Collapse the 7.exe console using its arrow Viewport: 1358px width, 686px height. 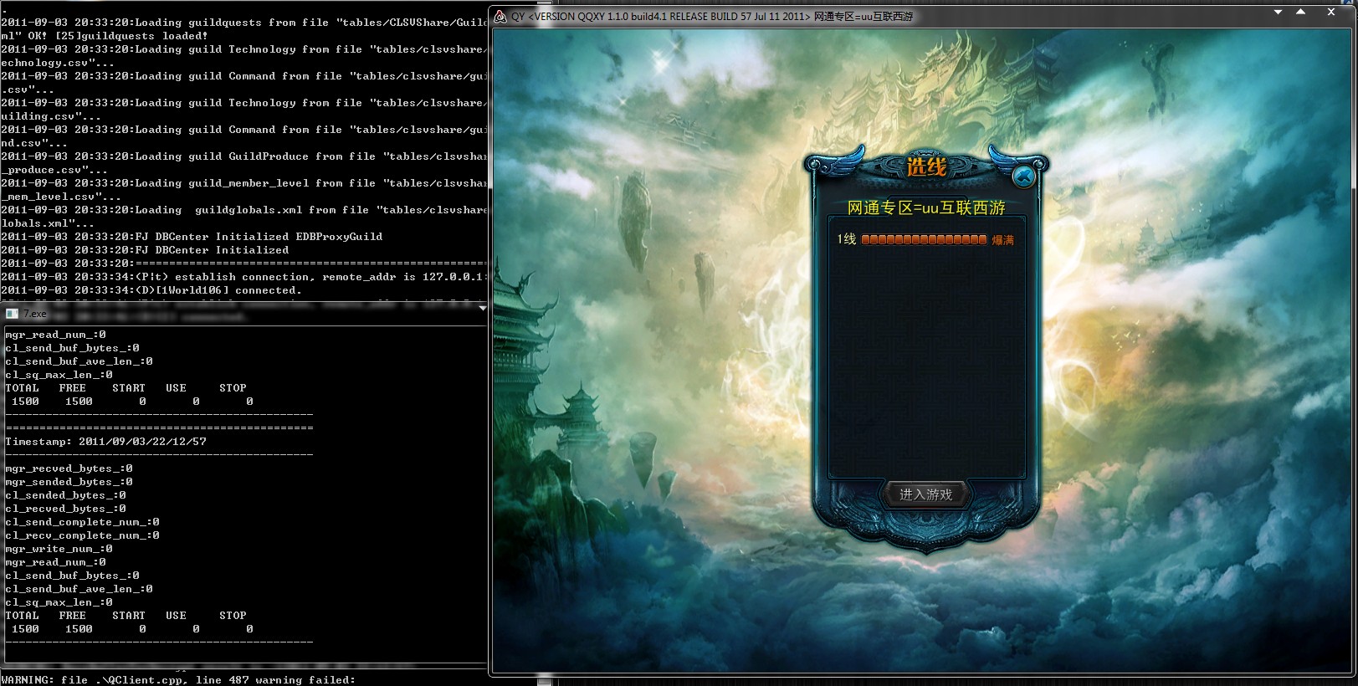point(482,309)
